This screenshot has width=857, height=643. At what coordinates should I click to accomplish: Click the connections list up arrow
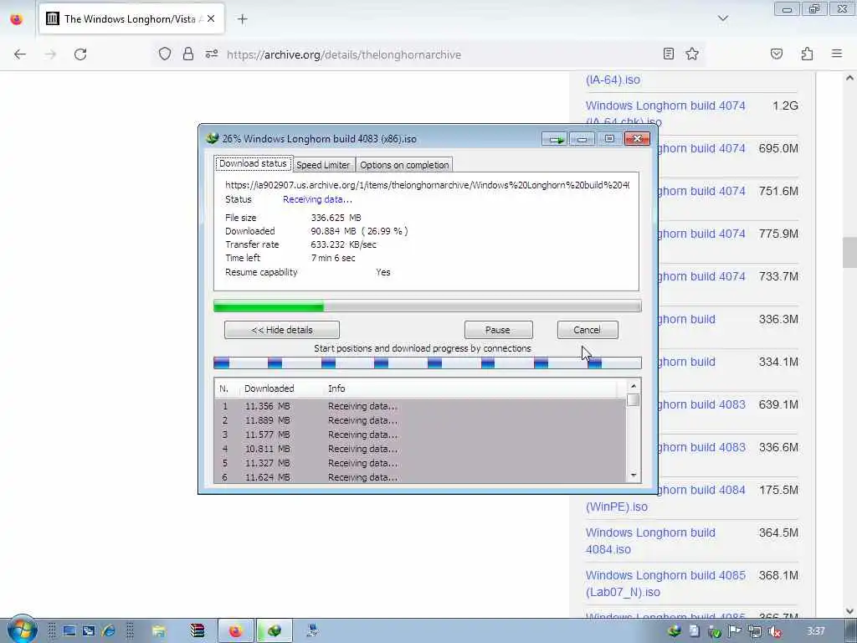point(633,386)
